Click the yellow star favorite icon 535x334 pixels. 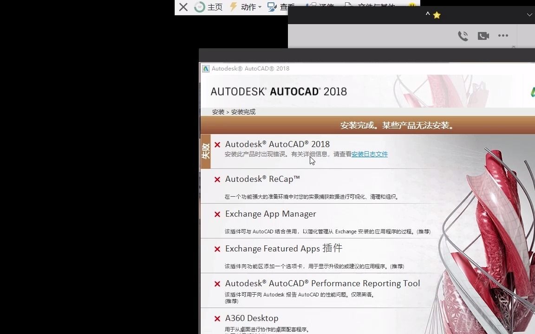coord(436,15)
